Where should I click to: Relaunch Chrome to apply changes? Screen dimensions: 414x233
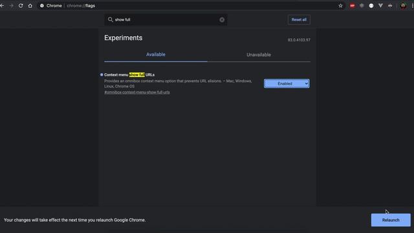(x=391, y=220)
